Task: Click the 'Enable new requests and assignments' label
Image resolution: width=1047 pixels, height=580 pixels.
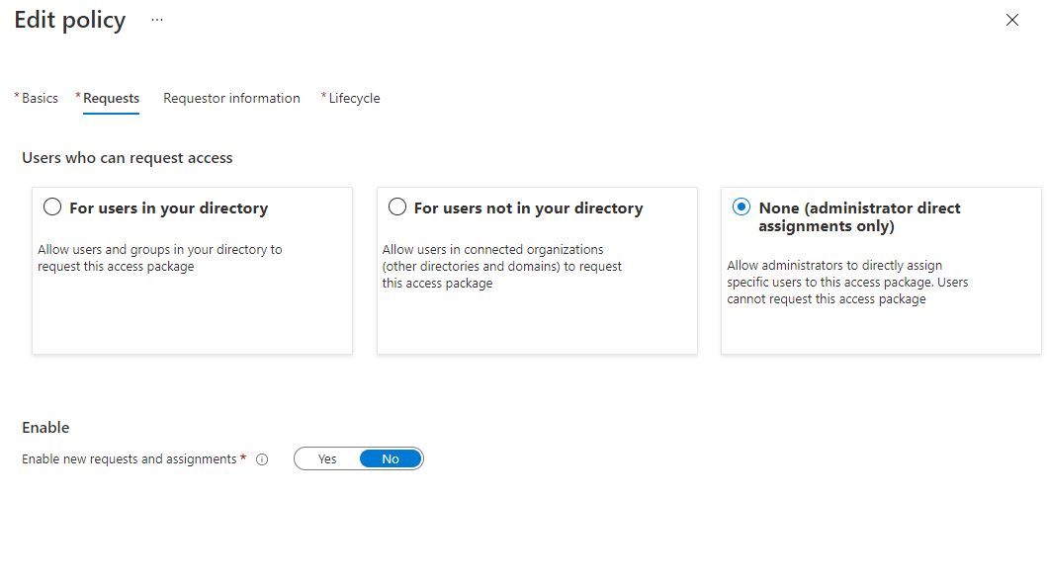Action: click(x=129, y=458)
